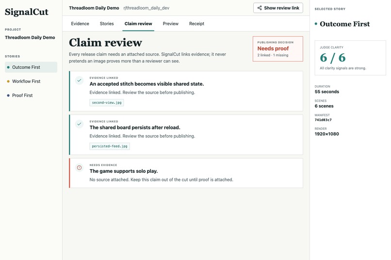Select the Claim review tab
This screenshot has height=260, width=391.
coord(138,24)
